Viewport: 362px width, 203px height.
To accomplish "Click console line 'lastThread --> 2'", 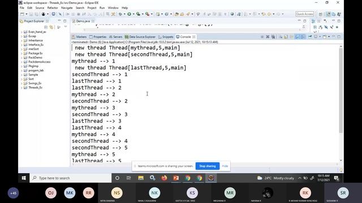I will [97, 88].
